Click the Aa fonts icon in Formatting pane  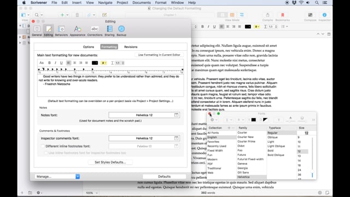42,63
